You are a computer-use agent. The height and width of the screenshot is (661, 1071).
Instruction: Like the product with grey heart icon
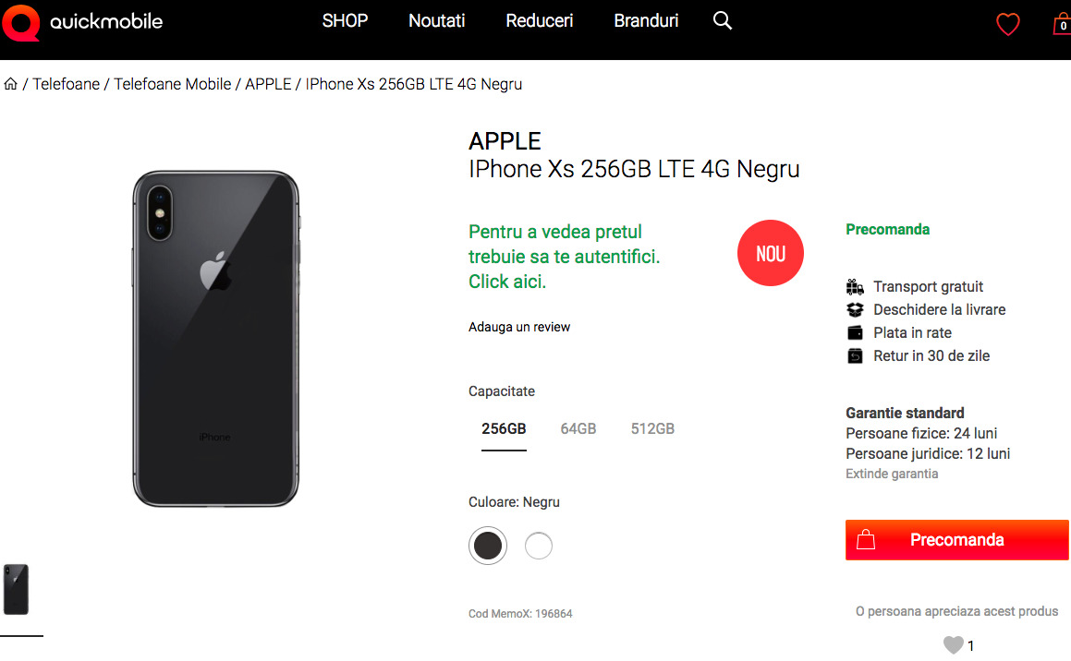953,644
